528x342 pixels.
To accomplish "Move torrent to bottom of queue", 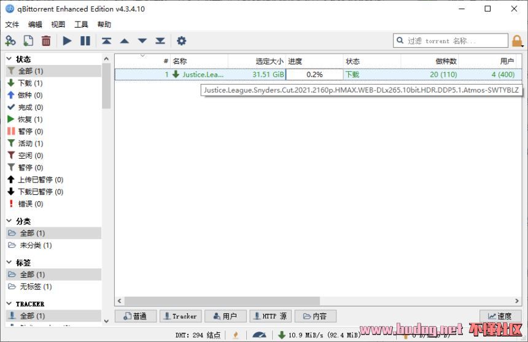I will pyautogui.click(x=160, y=41).
